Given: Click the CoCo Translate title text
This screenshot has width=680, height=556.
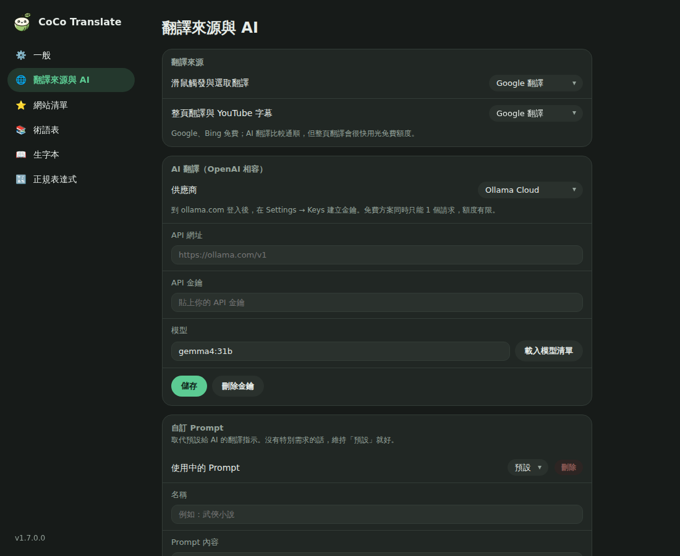Looking at the screenshot, I should (80, 22).
